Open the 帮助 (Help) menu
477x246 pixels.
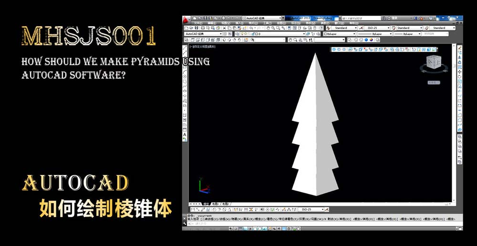pyautogui.click(x=354, y=23)
